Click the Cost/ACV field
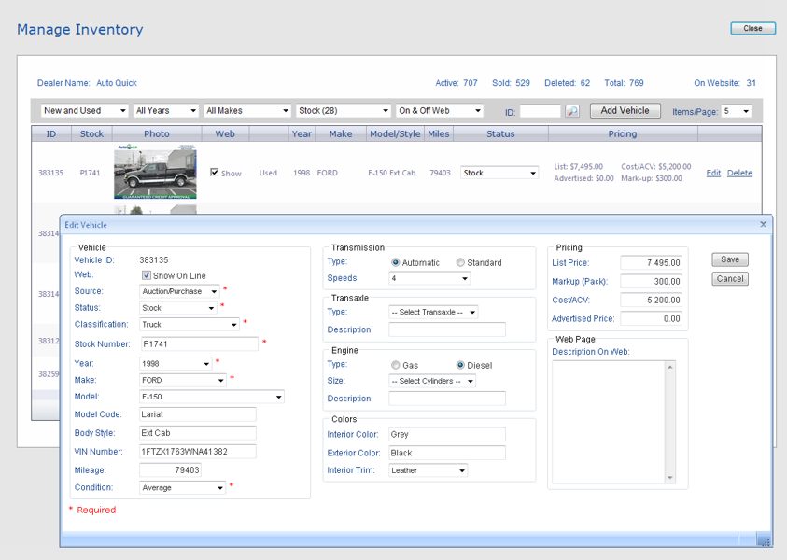787x560 pixels. click(x=651, y=300)
